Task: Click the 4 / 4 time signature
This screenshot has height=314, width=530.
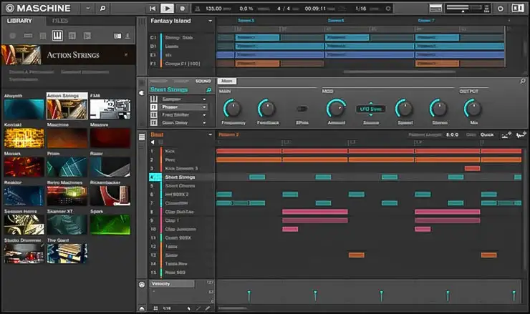Action: click(x=284, y=9)
